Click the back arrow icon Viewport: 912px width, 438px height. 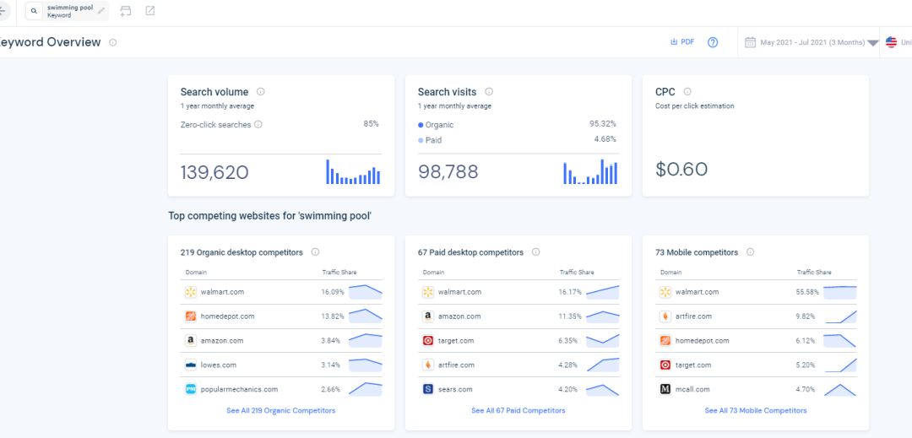tap(3, 11)
